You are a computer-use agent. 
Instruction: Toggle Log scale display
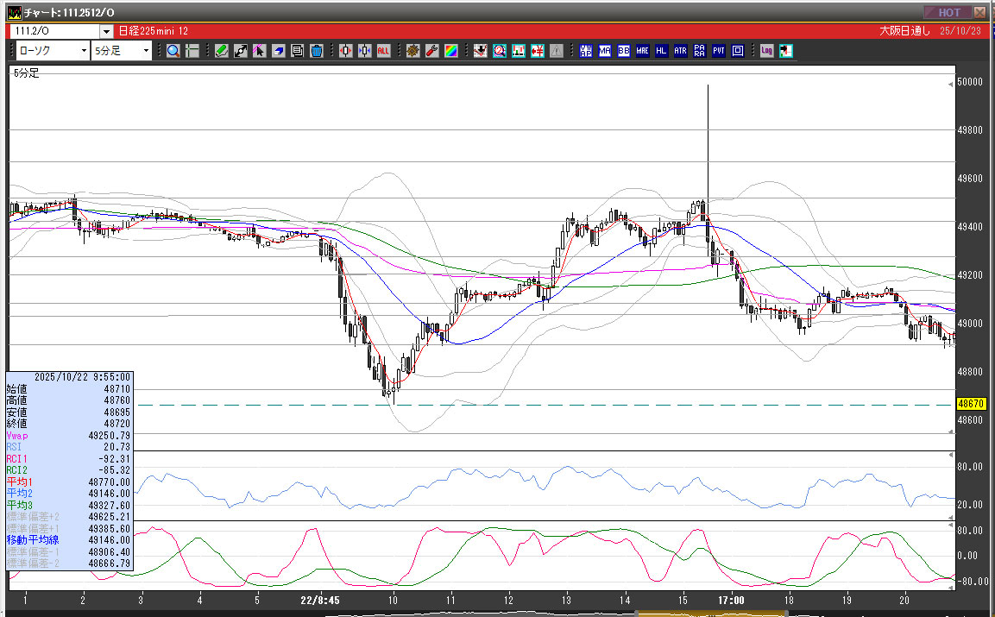coord(766,51)
